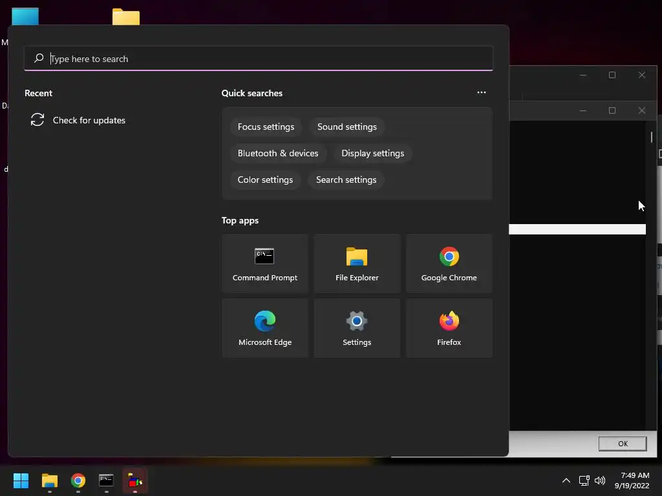
Task: Click the Type here to search field
Action: tap(259, 59)
